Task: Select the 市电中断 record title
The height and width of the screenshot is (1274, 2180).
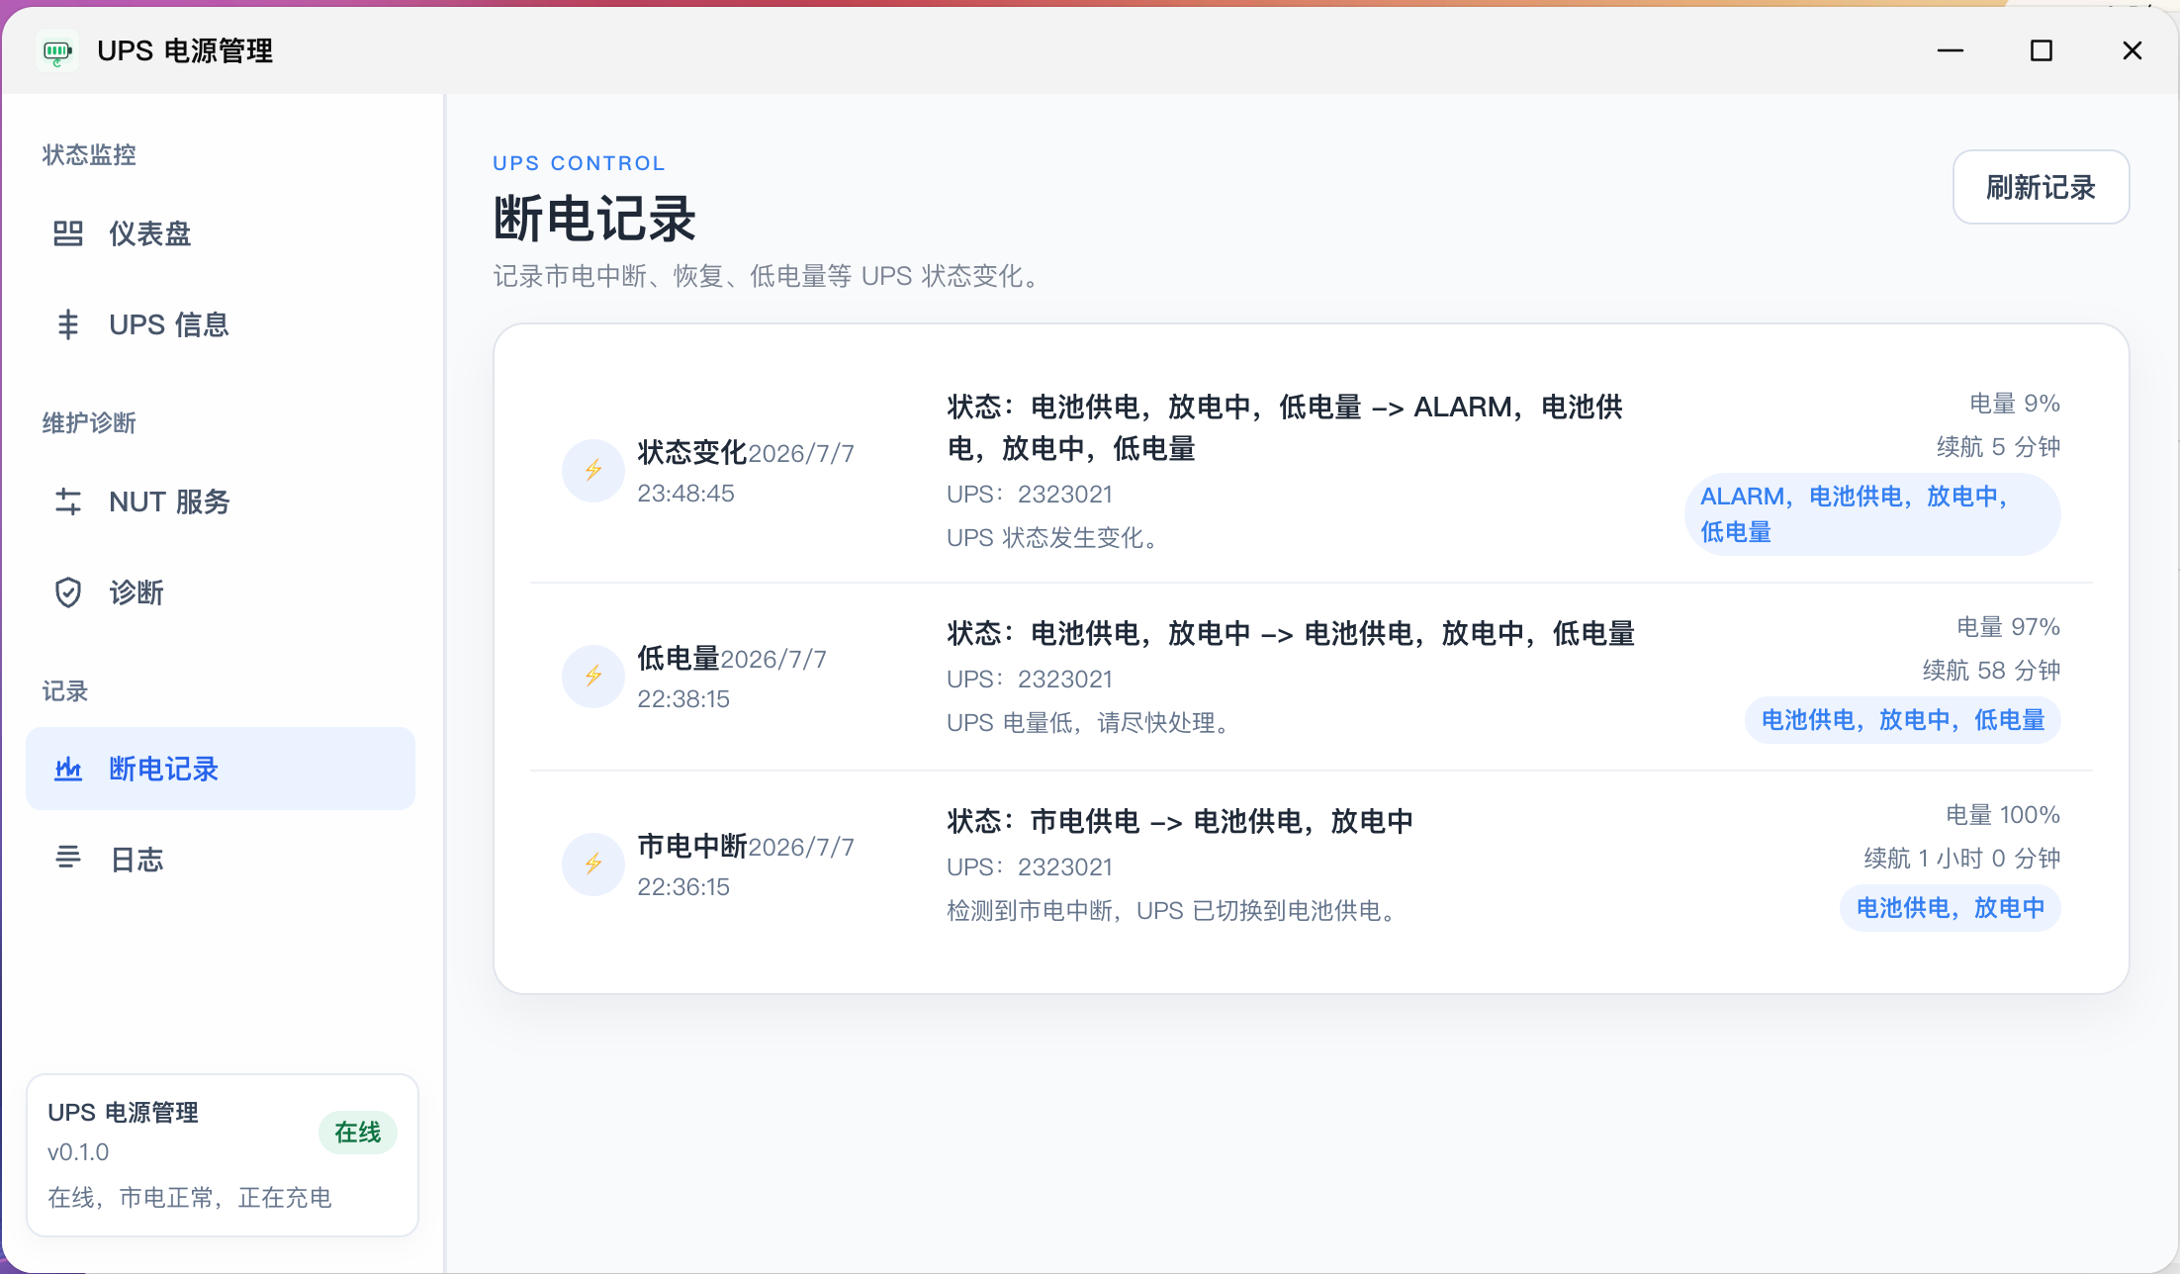Action: click(x=691, y=846)
